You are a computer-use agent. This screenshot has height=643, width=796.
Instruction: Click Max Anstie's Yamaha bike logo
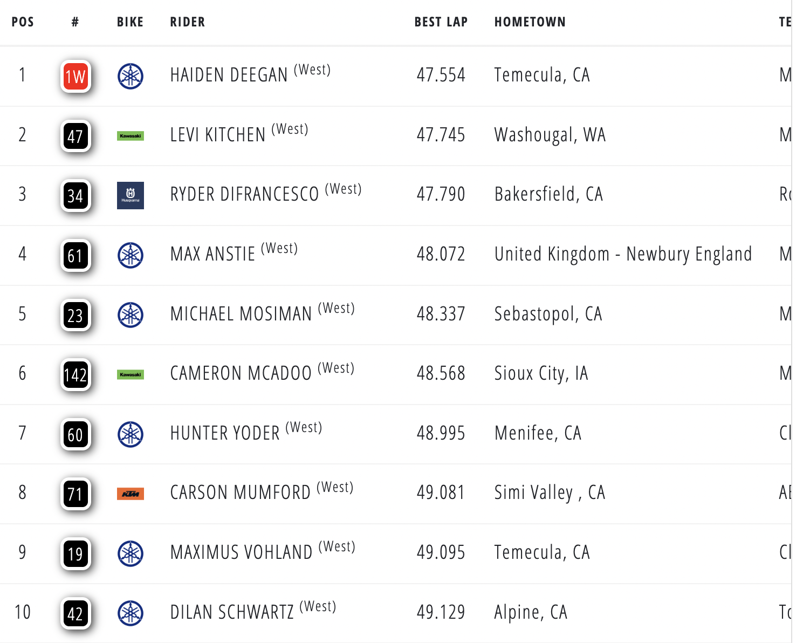click(x=131, y=255)
